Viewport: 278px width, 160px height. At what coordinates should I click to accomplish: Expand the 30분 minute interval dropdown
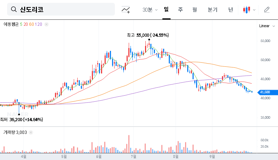[x=150, y=10]
